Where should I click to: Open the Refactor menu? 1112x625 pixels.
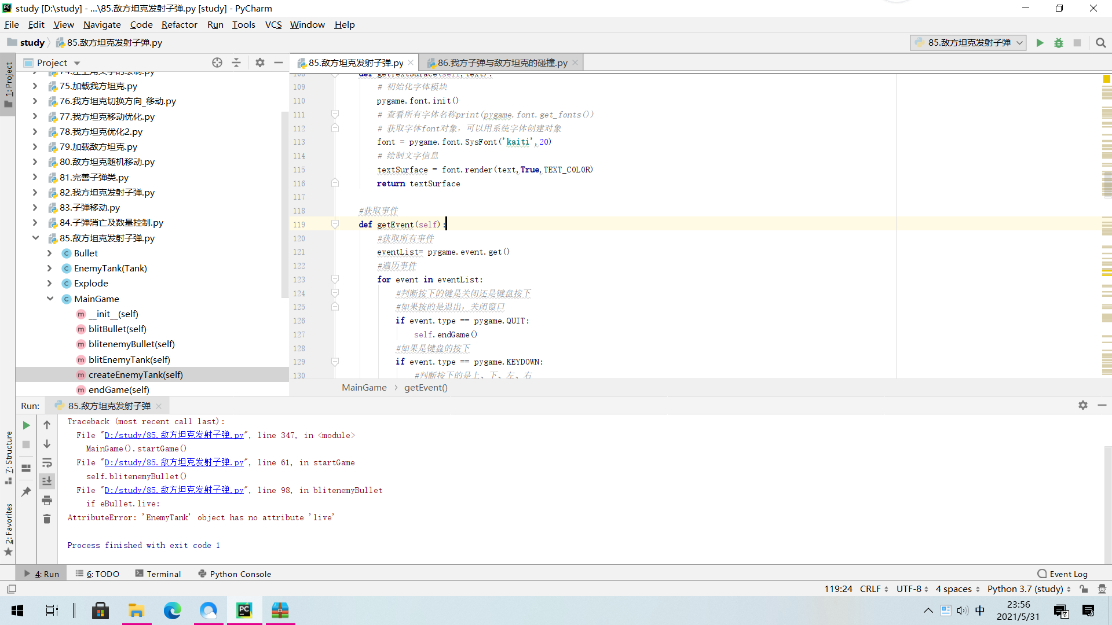(179, 24)
